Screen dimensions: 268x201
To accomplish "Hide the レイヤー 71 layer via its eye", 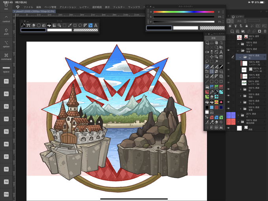I will point(228,76).
